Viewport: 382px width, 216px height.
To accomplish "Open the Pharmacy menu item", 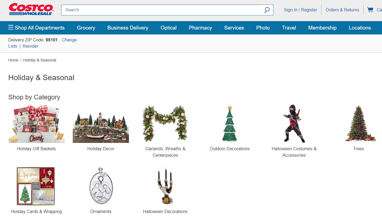I will click(x=200, y=28).
